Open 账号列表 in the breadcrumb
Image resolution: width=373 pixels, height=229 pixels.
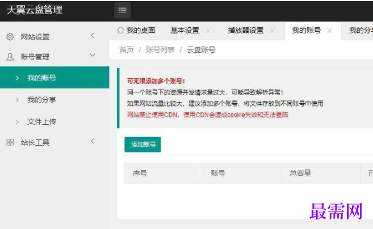[160, 50]
